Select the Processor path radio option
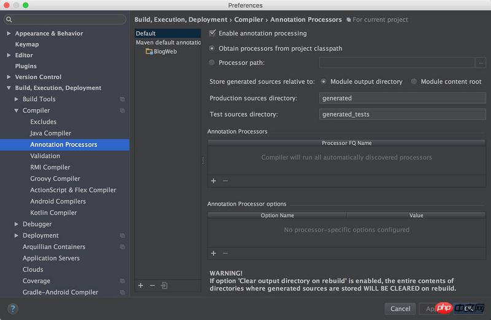 pos(212,63)
